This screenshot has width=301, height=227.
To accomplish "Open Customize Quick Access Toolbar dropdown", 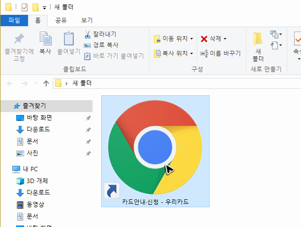I will coord(44,8).
